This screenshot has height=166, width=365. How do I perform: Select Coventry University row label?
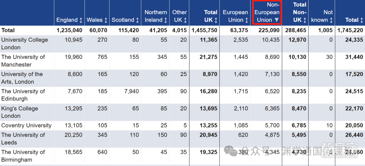tap(26, 125)
